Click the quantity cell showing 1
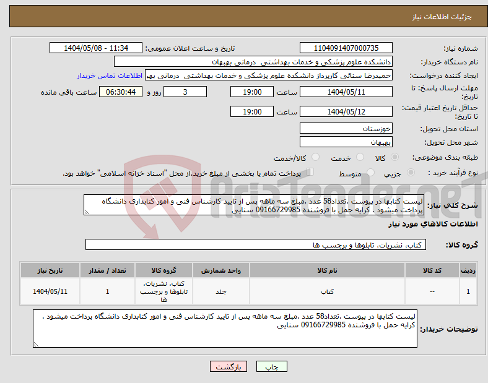Viewport: 488px width, 383px height. [107, 291]
